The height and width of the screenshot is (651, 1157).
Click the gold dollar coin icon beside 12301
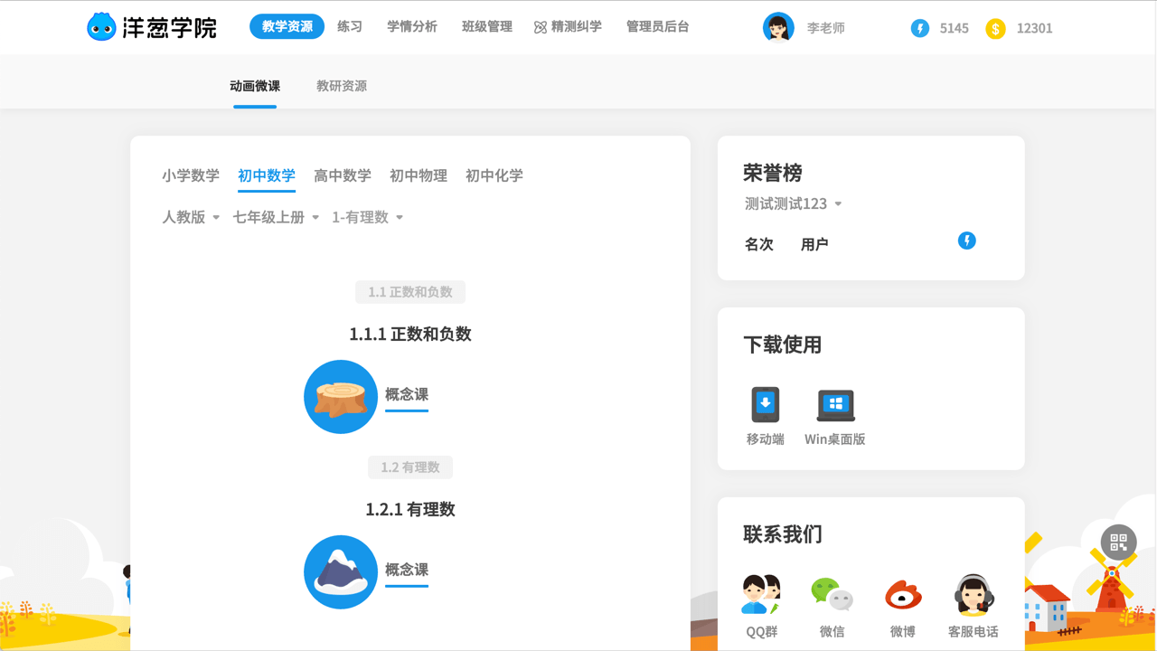click(x=994, y=28)
